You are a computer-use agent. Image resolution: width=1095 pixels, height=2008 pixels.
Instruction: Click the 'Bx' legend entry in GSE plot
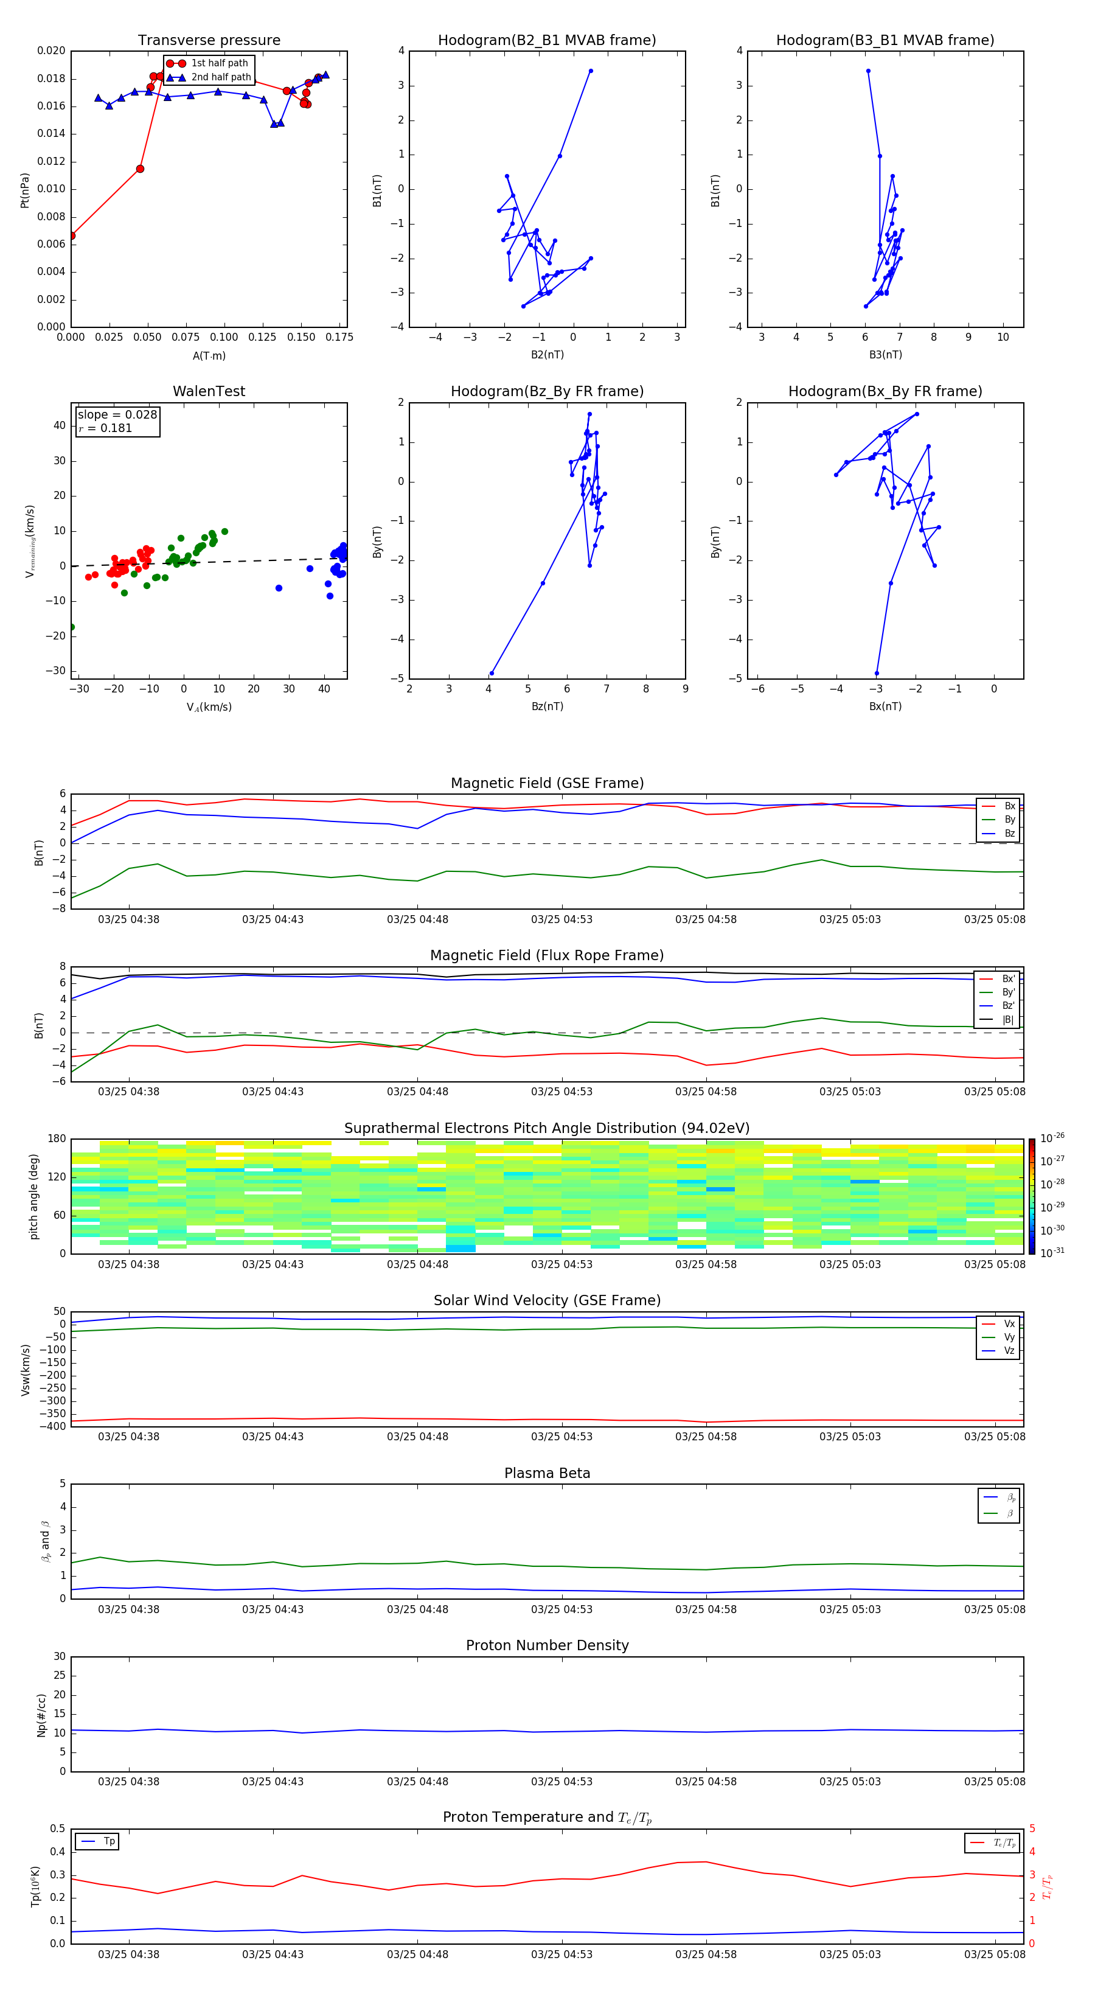(x=998, y=806)
